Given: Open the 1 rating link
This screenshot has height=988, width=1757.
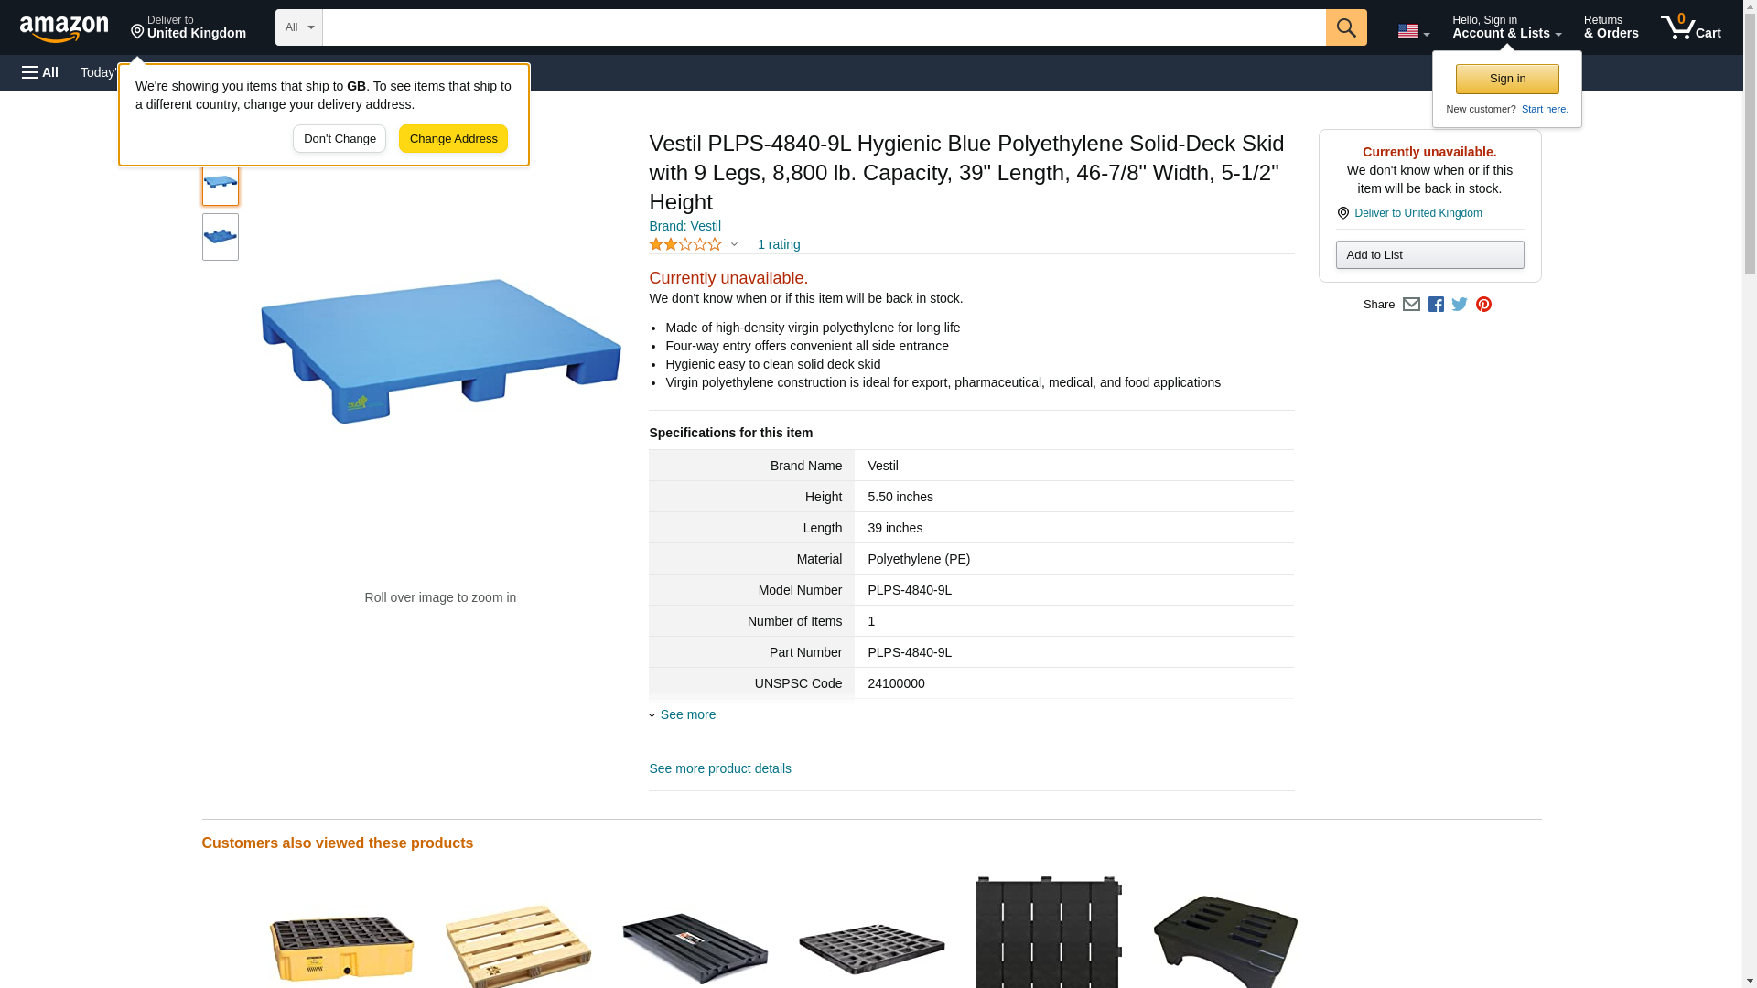Looking at the screenshot, I should point(779,244).
